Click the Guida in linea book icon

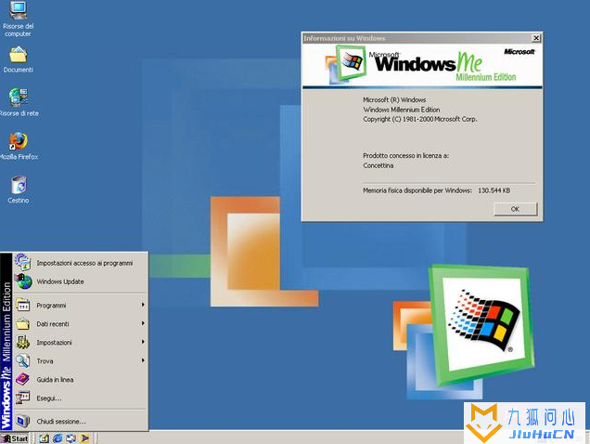(23, 379)
